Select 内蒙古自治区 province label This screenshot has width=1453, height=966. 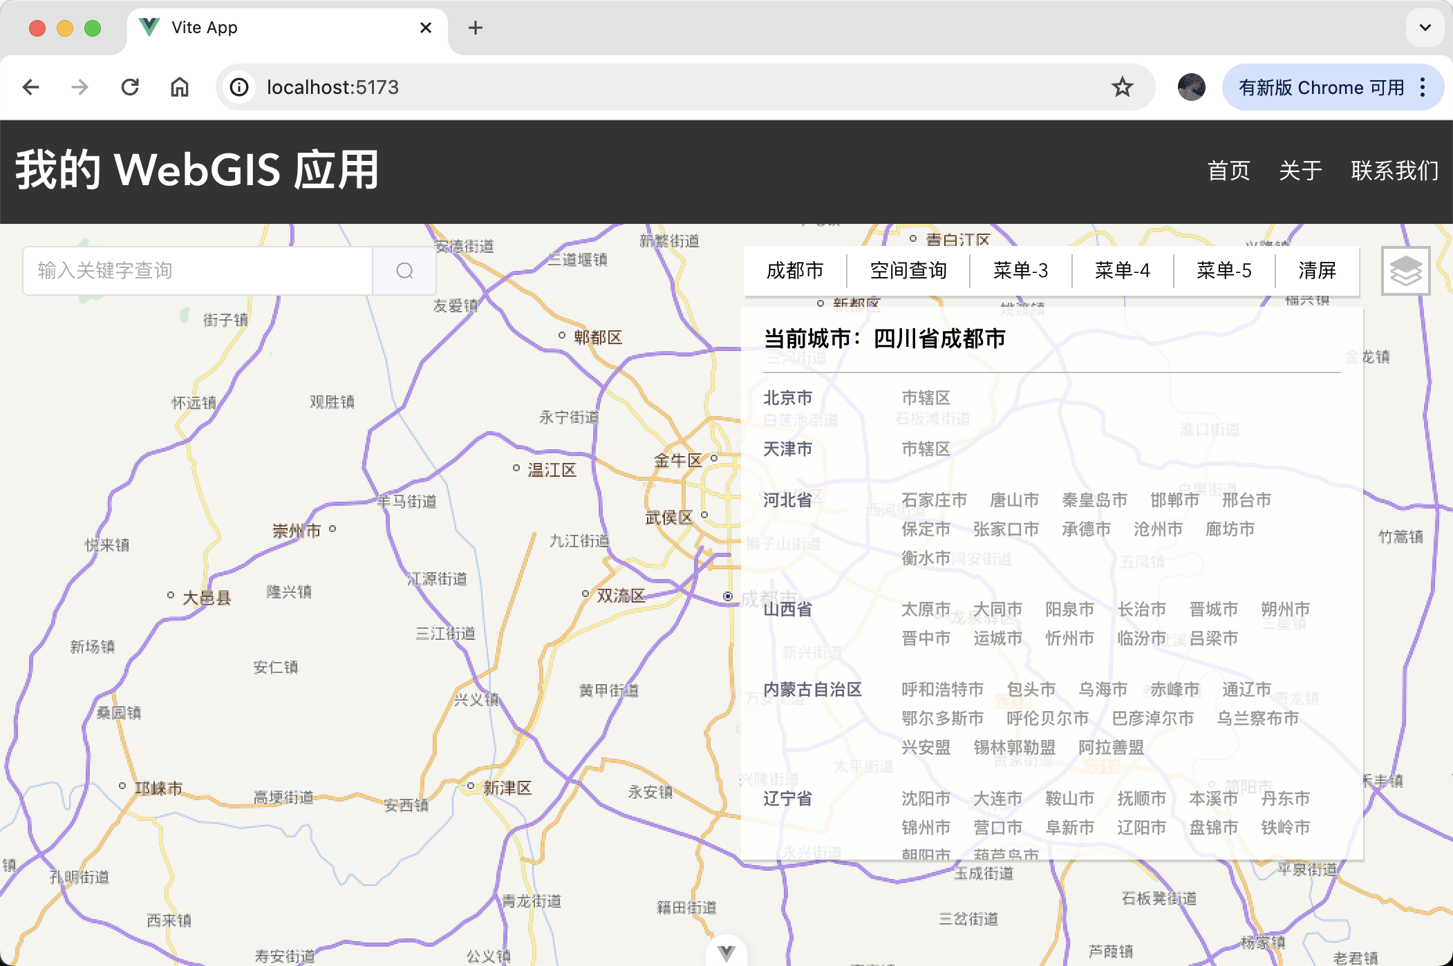coord(812,690)
